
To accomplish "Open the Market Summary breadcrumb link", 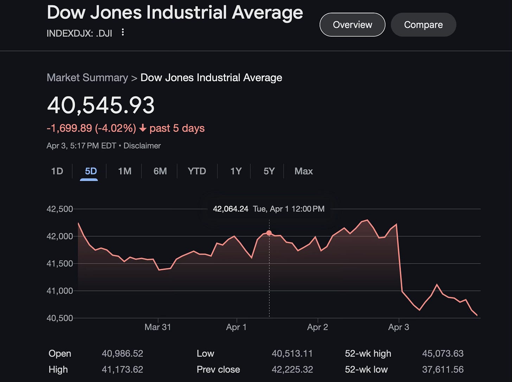I will pyautogui.click(x=87, y=78).
